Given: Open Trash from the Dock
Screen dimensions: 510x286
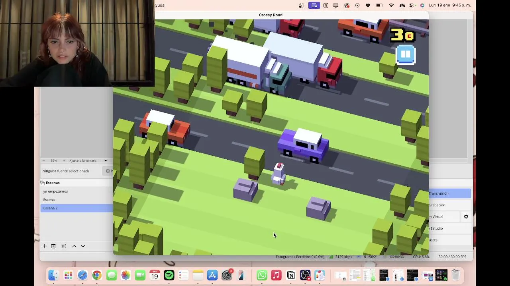Looking at the screenshot, I should tap(456, 275).
